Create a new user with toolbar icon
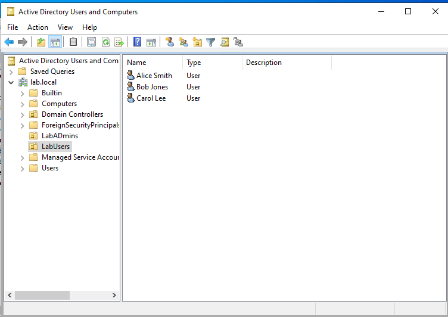 pyautogui.click(x=170, y=42)
